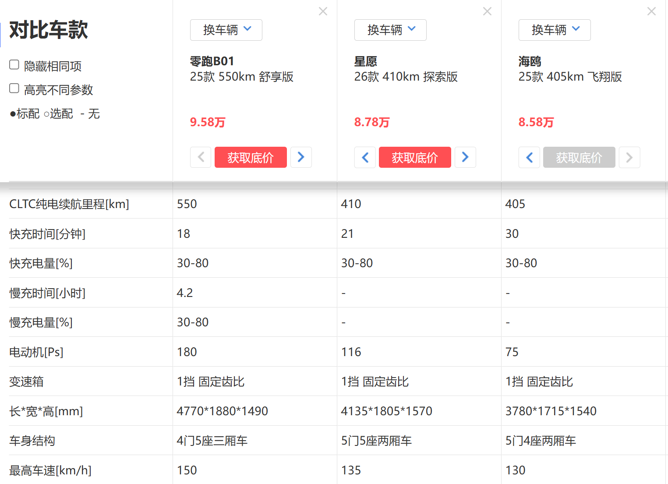The image size is (668, 484).
Task: Remove 星愿 column with X icon
Action: pyautogui.click(x=487, y=11)
